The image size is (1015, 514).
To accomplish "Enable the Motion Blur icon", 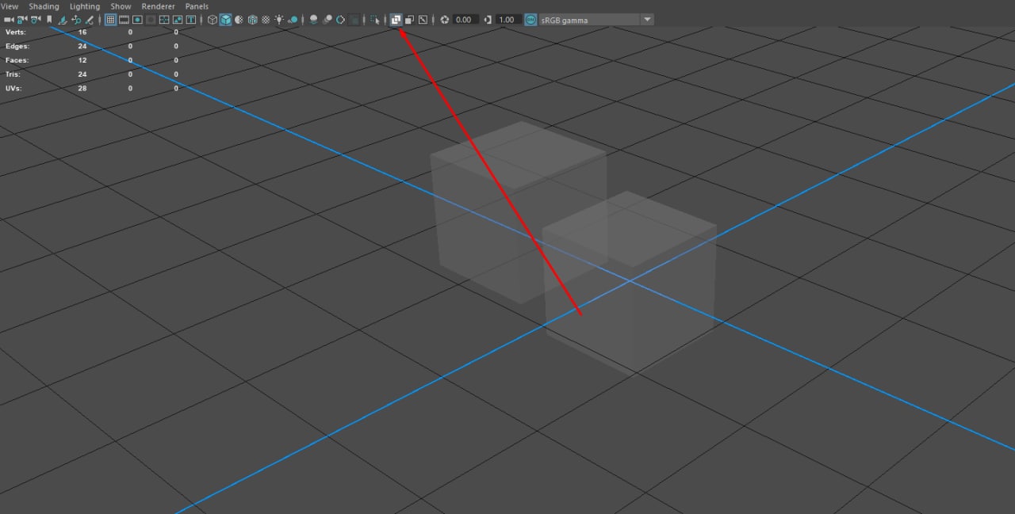I will [327, 20].
